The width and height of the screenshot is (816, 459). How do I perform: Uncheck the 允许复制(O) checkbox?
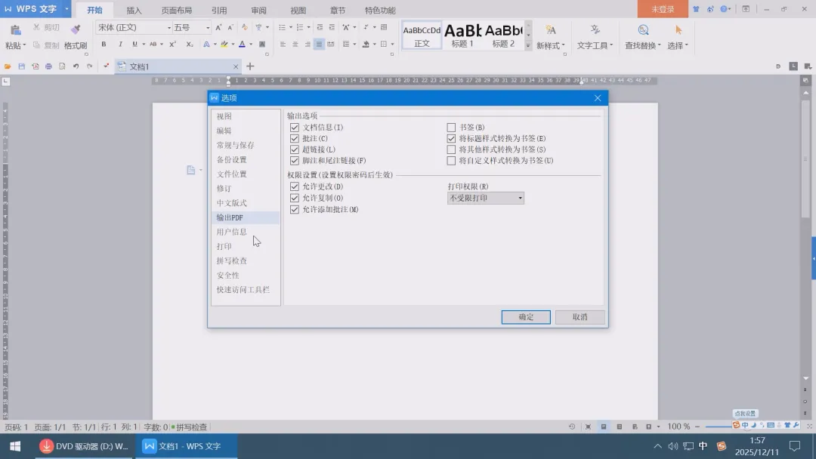point(295,198)
